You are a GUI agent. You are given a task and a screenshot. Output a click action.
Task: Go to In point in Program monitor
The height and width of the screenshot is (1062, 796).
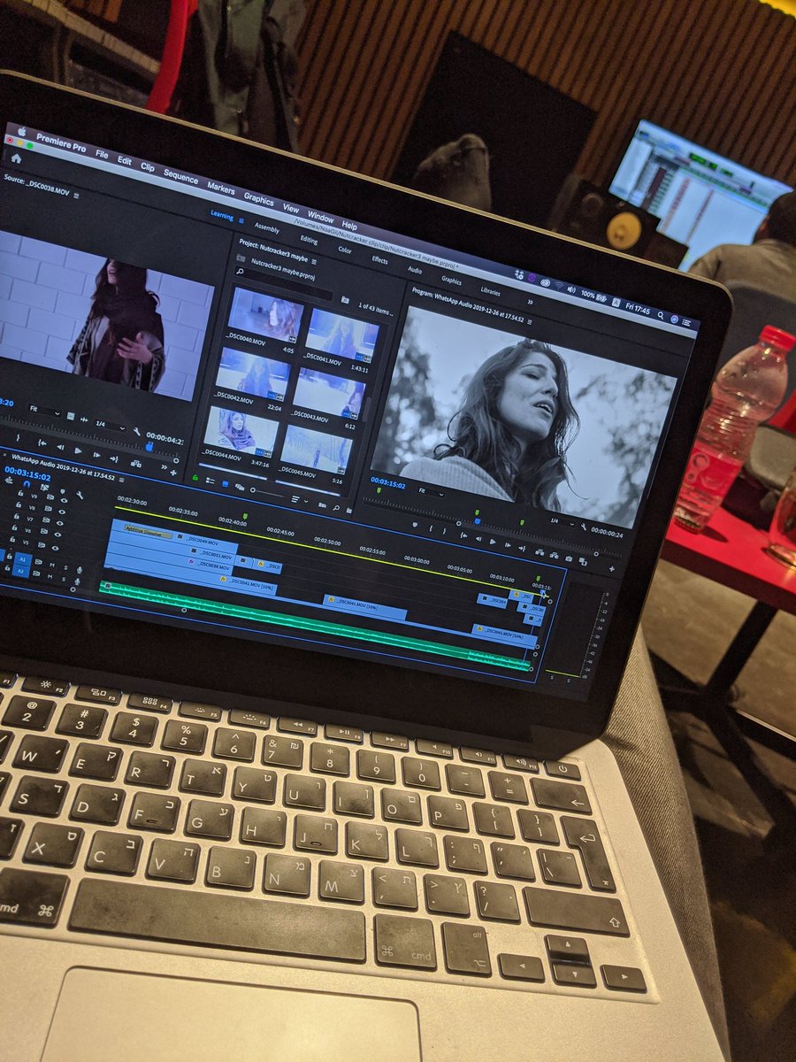[x=463, y=535]
